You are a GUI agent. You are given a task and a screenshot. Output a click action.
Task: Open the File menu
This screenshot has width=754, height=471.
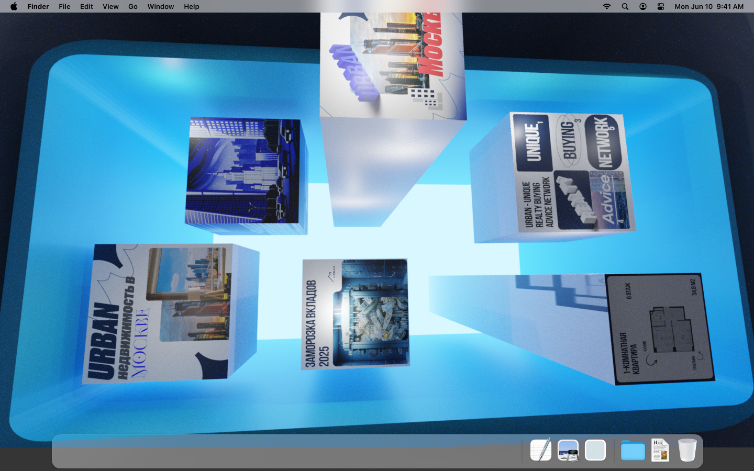tap(64, 6)
